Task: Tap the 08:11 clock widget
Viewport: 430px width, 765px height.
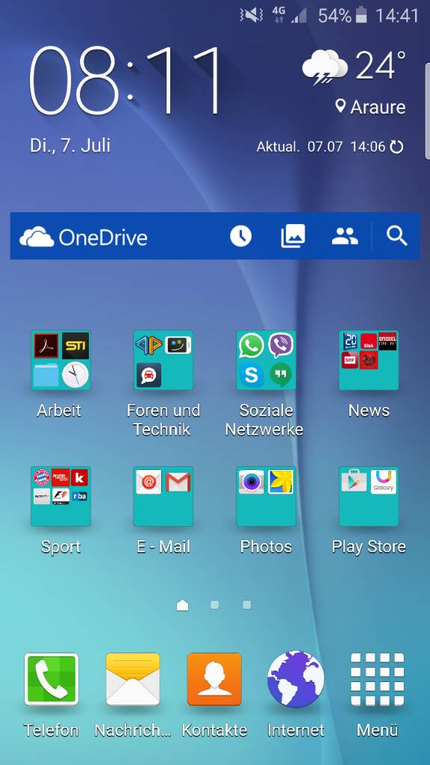Action: click(x=125, y=81)
